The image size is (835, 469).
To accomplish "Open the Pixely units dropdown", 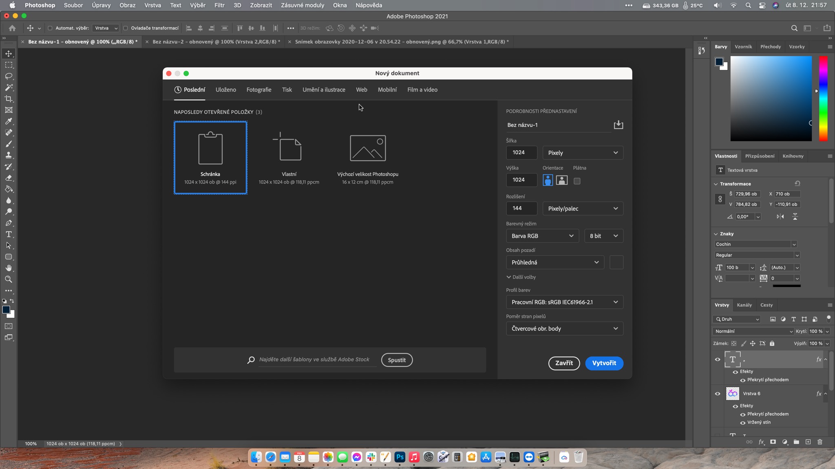I will [582, 153].
